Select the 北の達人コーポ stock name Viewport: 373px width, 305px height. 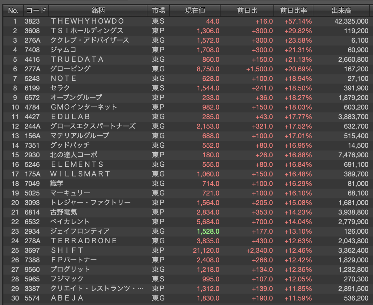(x=74, y=155)
